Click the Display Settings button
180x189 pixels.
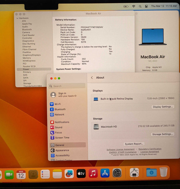coord(163,107)
